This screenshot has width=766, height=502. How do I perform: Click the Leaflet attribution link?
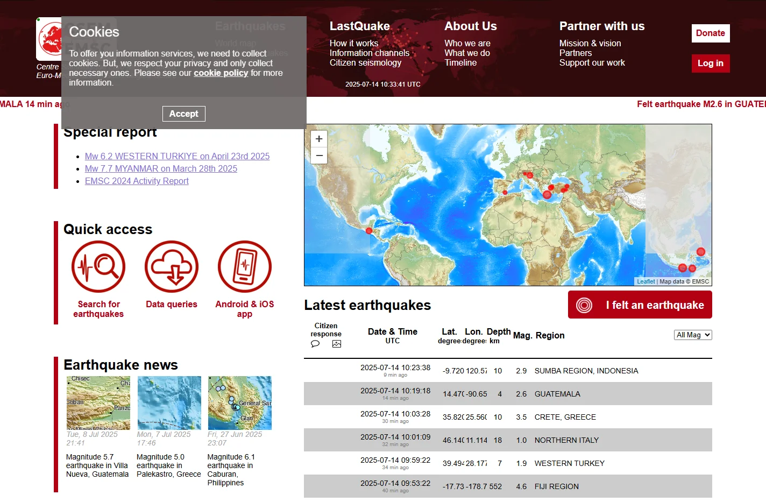coord(646,281)
